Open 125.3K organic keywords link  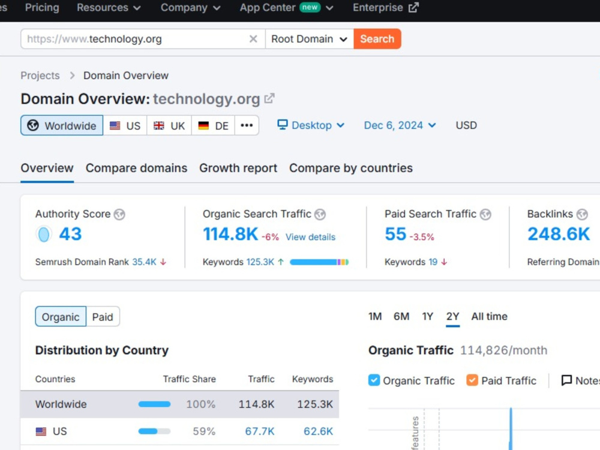[260, 262]
